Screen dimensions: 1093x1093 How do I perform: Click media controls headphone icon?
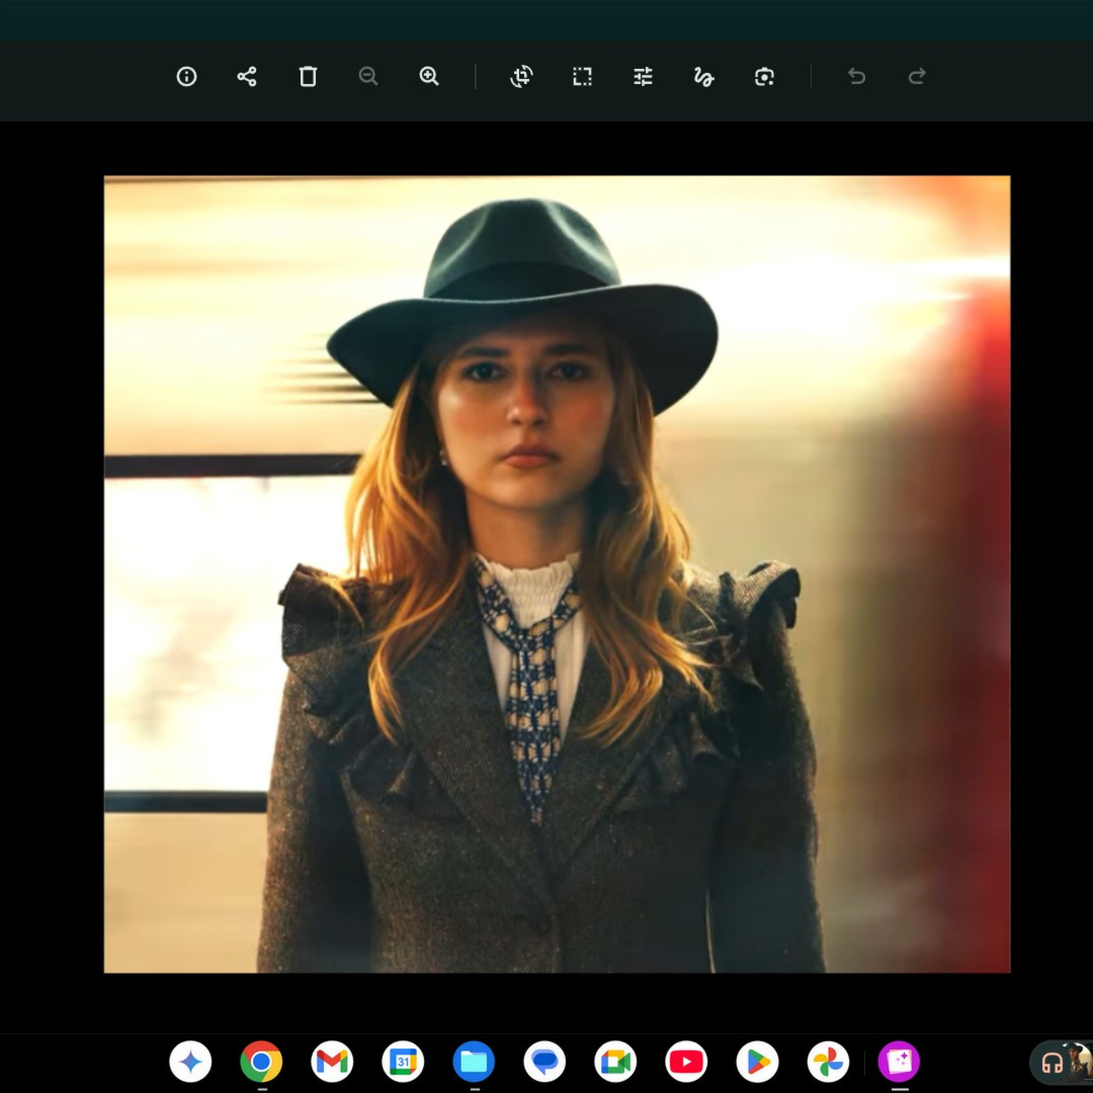[1052, 1063]
